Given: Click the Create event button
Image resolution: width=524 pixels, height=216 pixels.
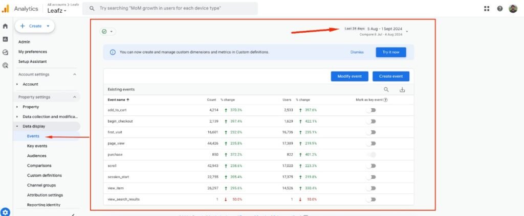Looking at the screenshot, I should 390,76.
